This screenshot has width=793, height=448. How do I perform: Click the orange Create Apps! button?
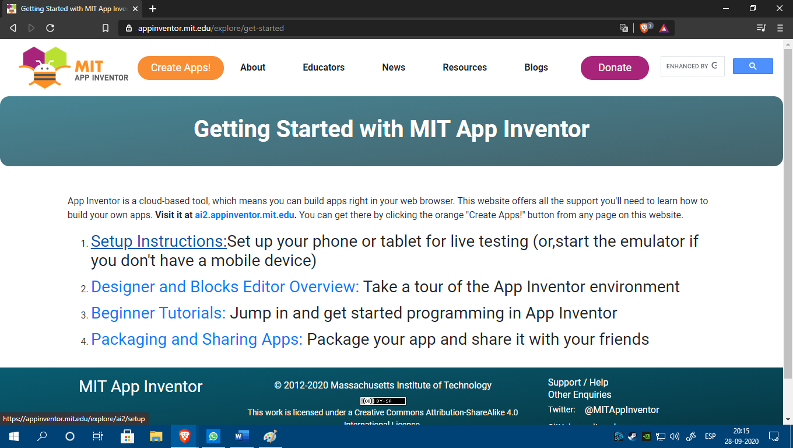(x=180, y=68)
